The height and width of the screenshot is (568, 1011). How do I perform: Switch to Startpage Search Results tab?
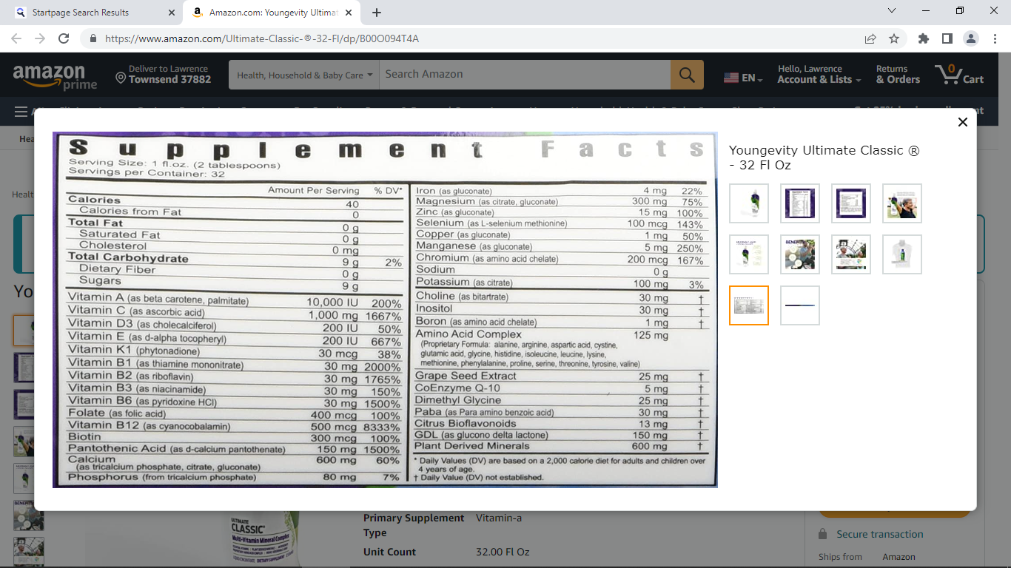[93, 13]
